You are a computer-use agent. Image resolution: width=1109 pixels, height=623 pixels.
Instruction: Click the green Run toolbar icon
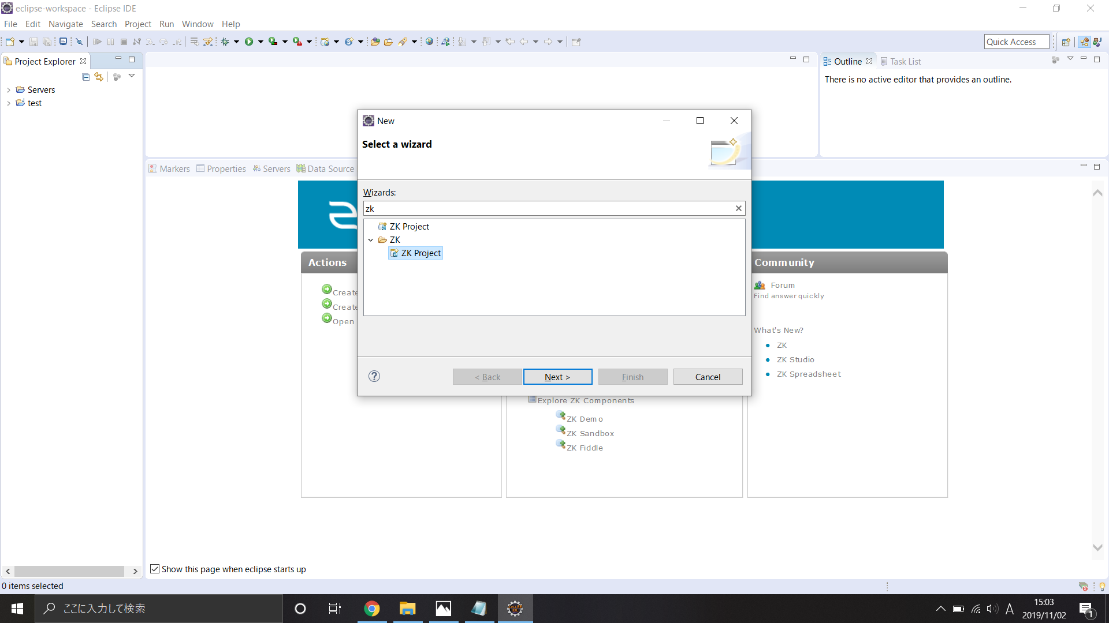[249, 42]
